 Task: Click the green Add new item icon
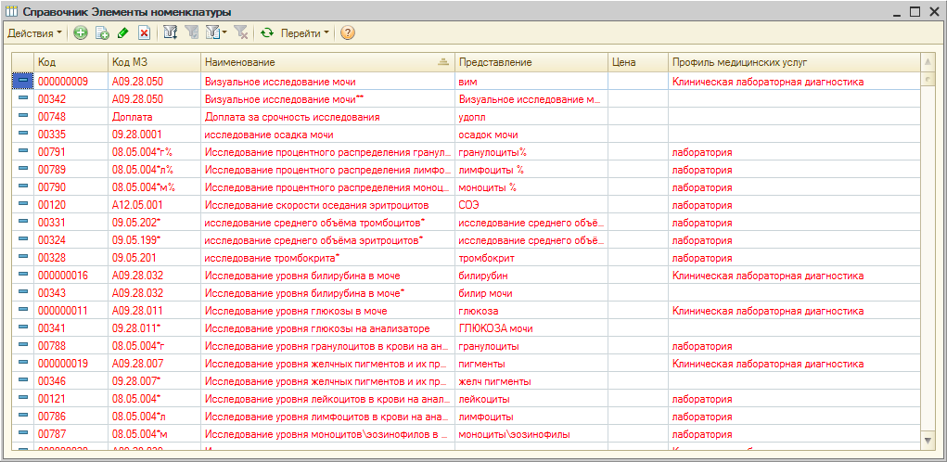pyautogui.click(x=81, y=32)
